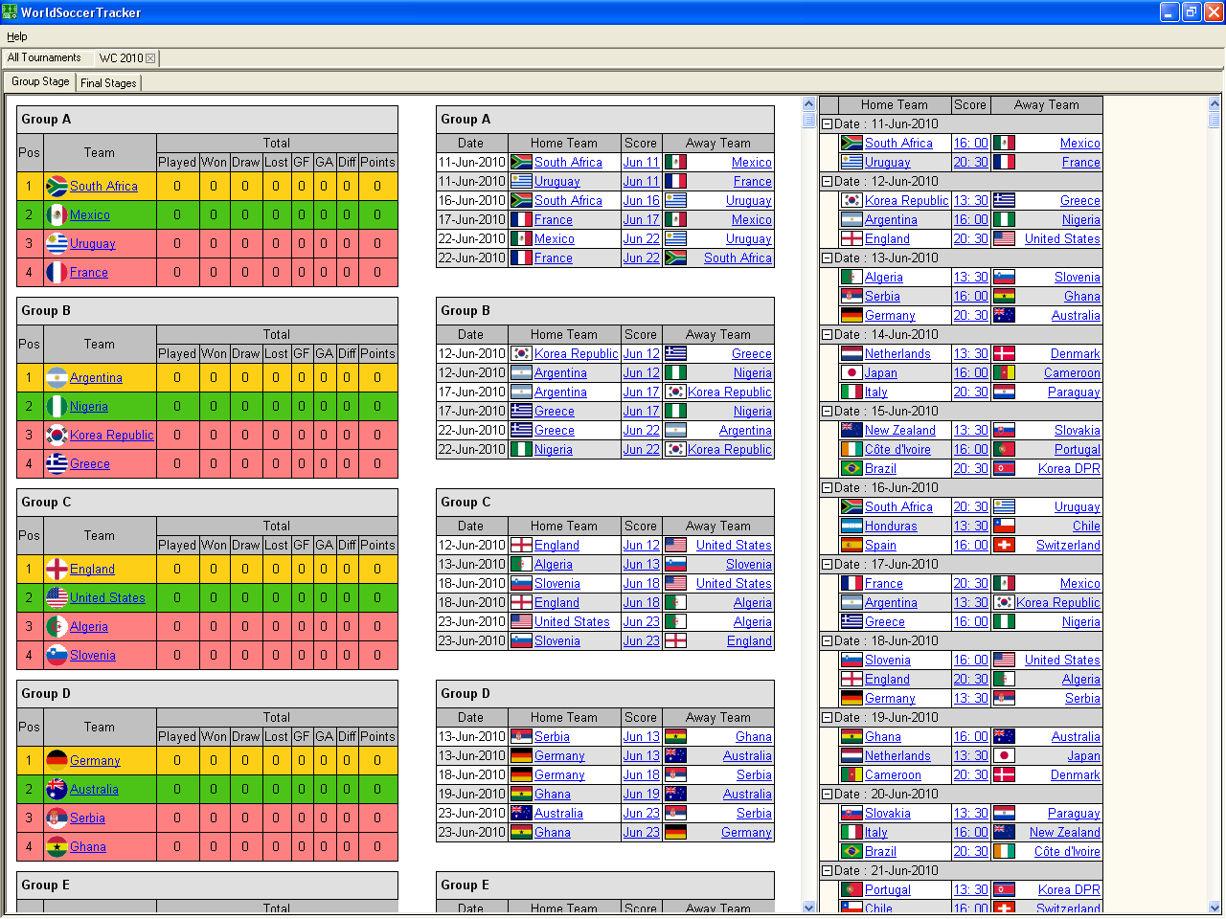Click Slovakia home link on 20-Jun-2010
1226x919 pixels.
888,813
